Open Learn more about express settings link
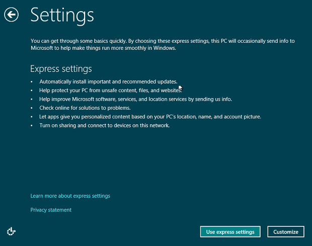This screenshot has height=246, width=312. point(70,196)
